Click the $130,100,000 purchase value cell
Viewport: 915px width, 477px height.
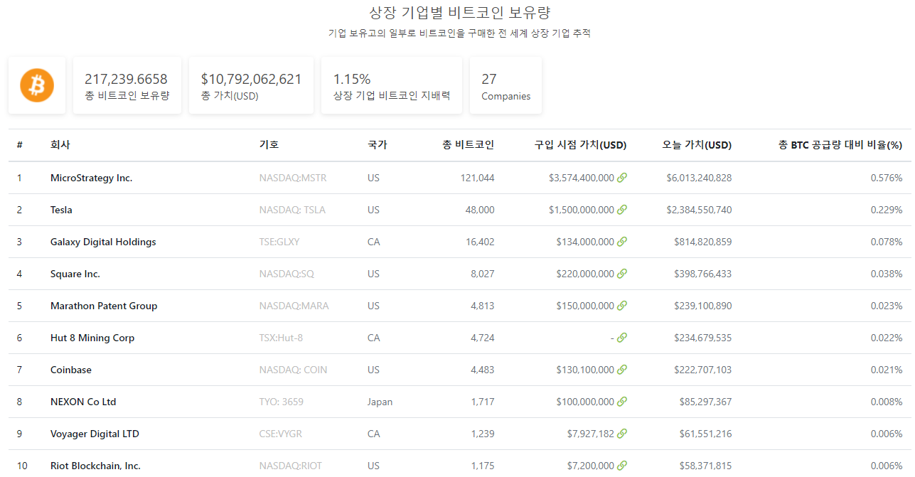585,370
